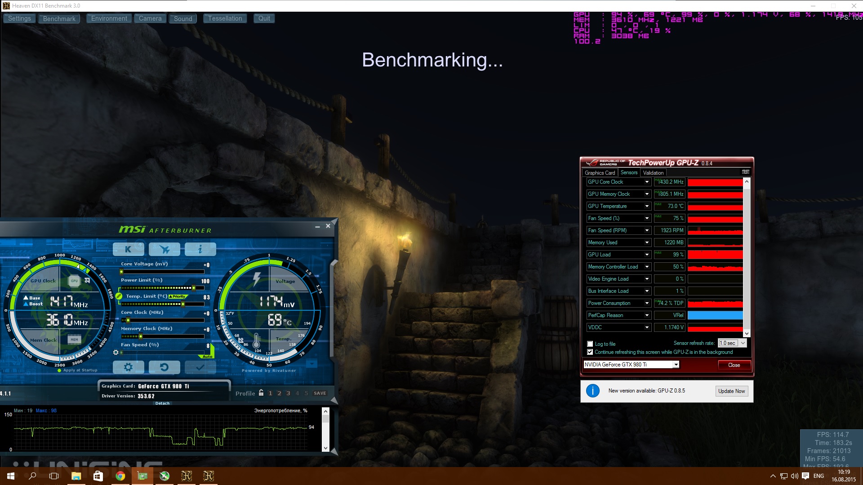Click the profile lock icon
Screen dimensions: 863x485
261,393
